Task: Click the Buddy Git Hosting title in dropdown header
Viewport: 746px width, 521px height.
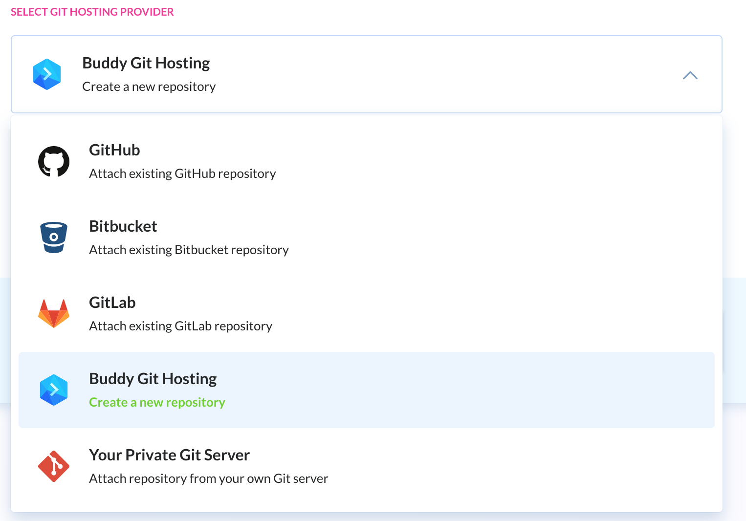Action: (x=146, y=63)
